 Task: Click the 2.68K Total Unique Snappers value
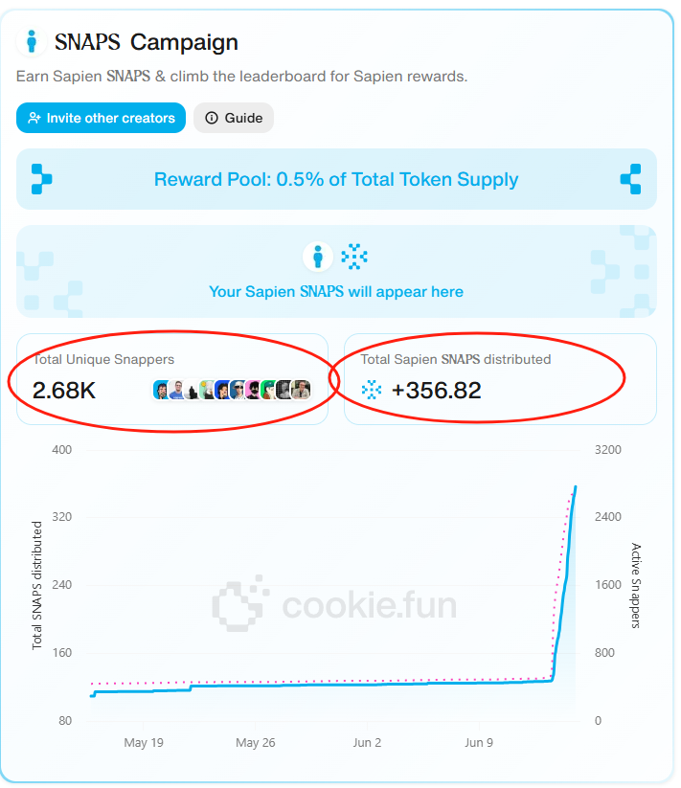pos(64,391)
